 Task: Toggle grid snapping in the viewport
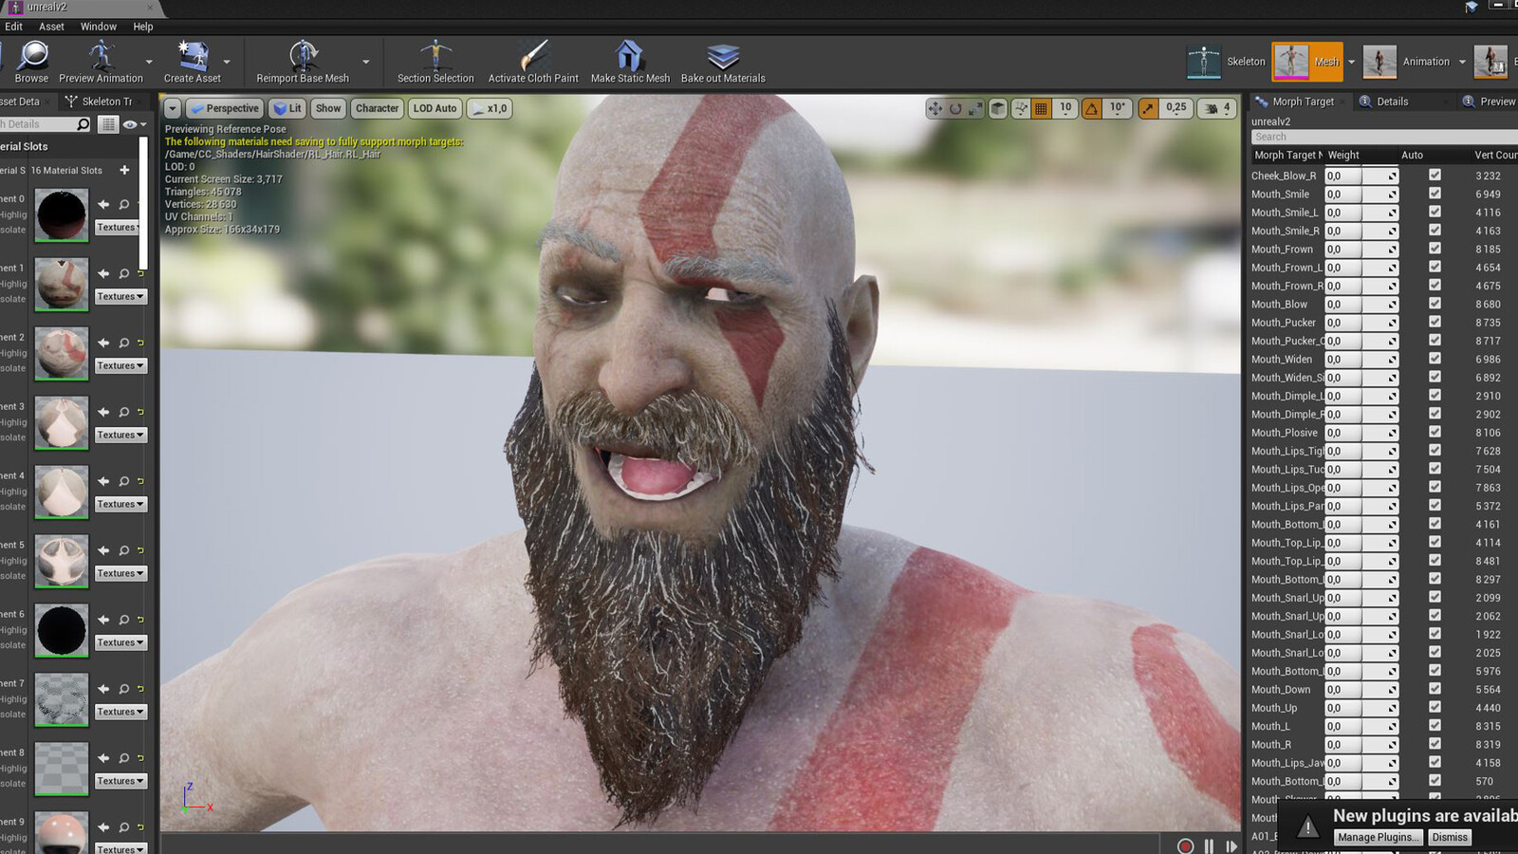(x=1042, y=109)
